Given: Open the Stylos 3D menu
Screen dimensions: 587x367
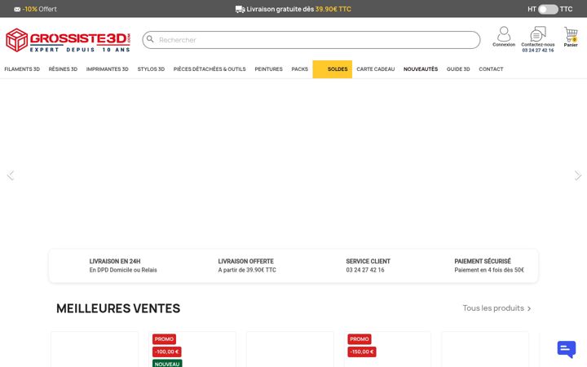Looking at the screenshot, I should point(151,69).
